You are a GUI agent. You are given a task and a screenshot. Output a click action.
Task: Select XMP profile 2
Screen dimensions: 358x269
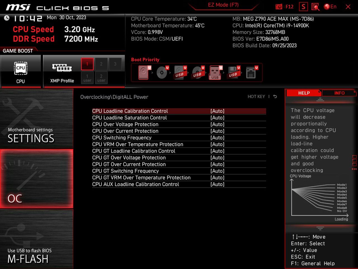101,64
